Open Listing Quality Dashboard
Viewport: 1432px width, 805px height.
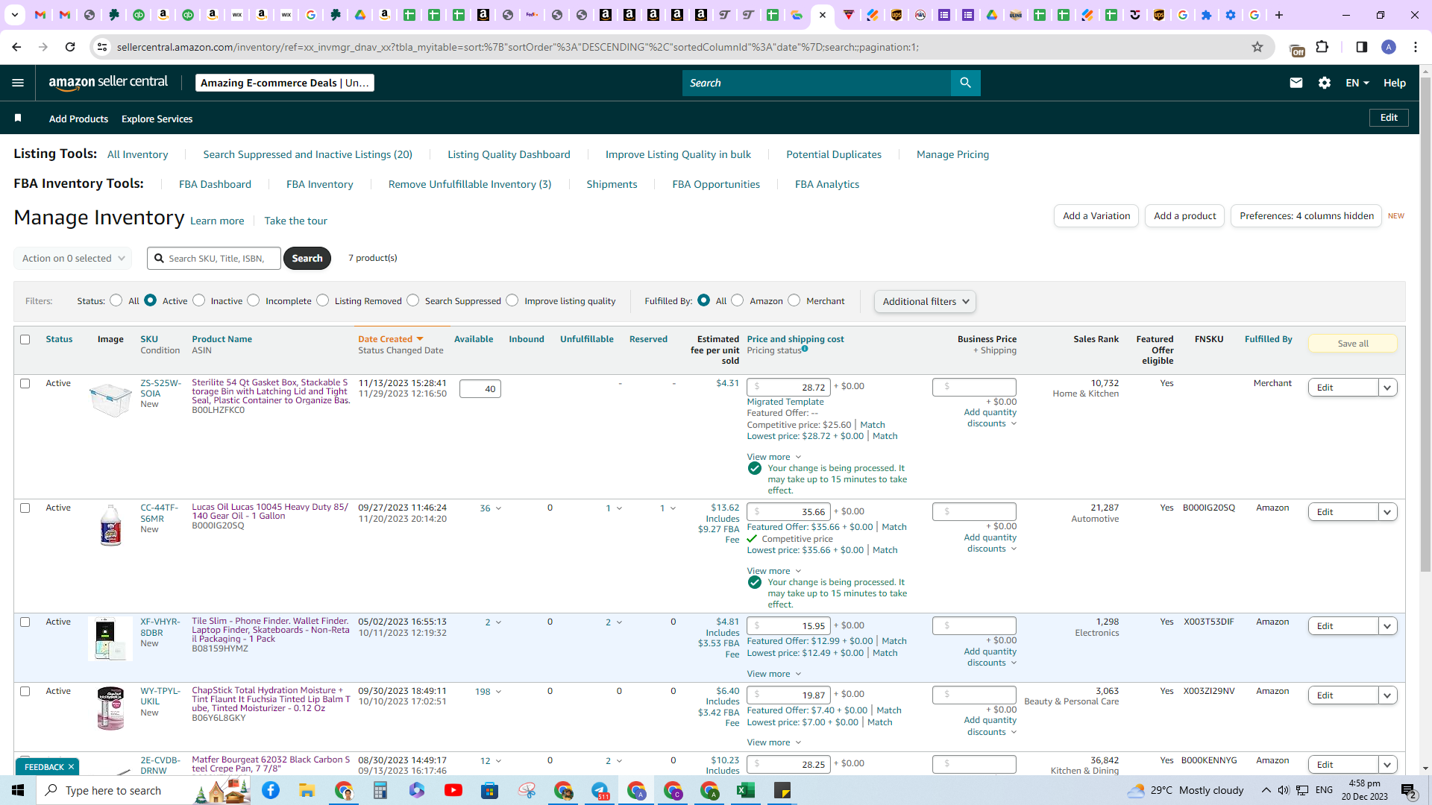[x=509, y=154]
